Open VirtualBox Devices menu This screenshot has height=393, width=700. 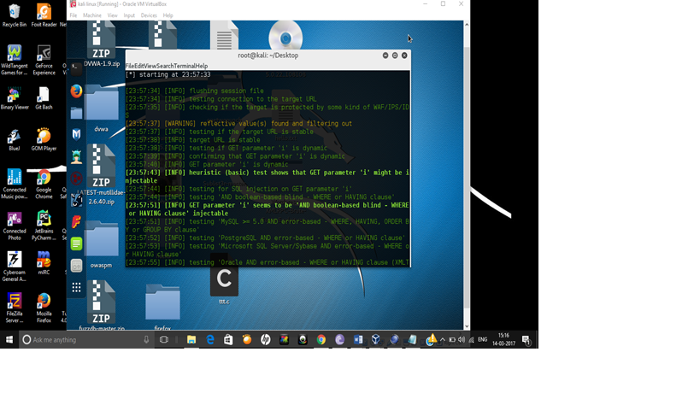(x=149, y=15)
